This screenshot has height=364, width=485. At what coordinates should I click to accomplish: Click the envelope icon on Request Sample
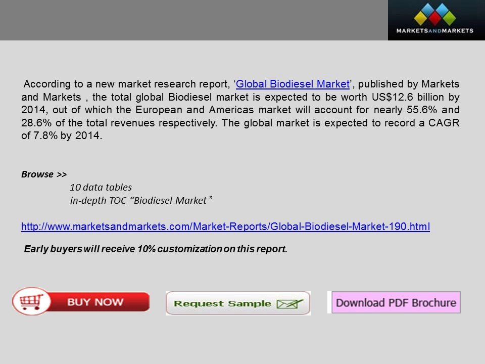289,304
